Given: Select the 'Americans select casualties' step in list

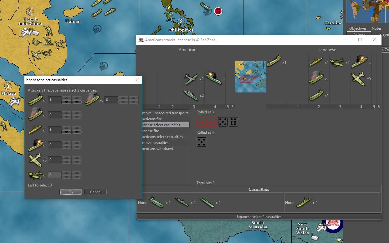Looking at the screenshot, I should click(162, 137).
